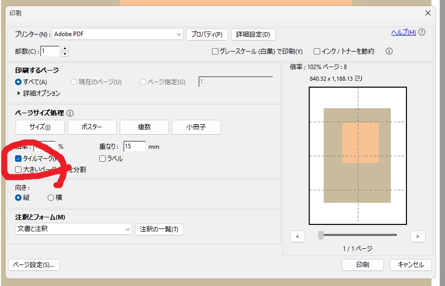Check the ラベル checkbox
445x286 pixels.
(102, 158)
